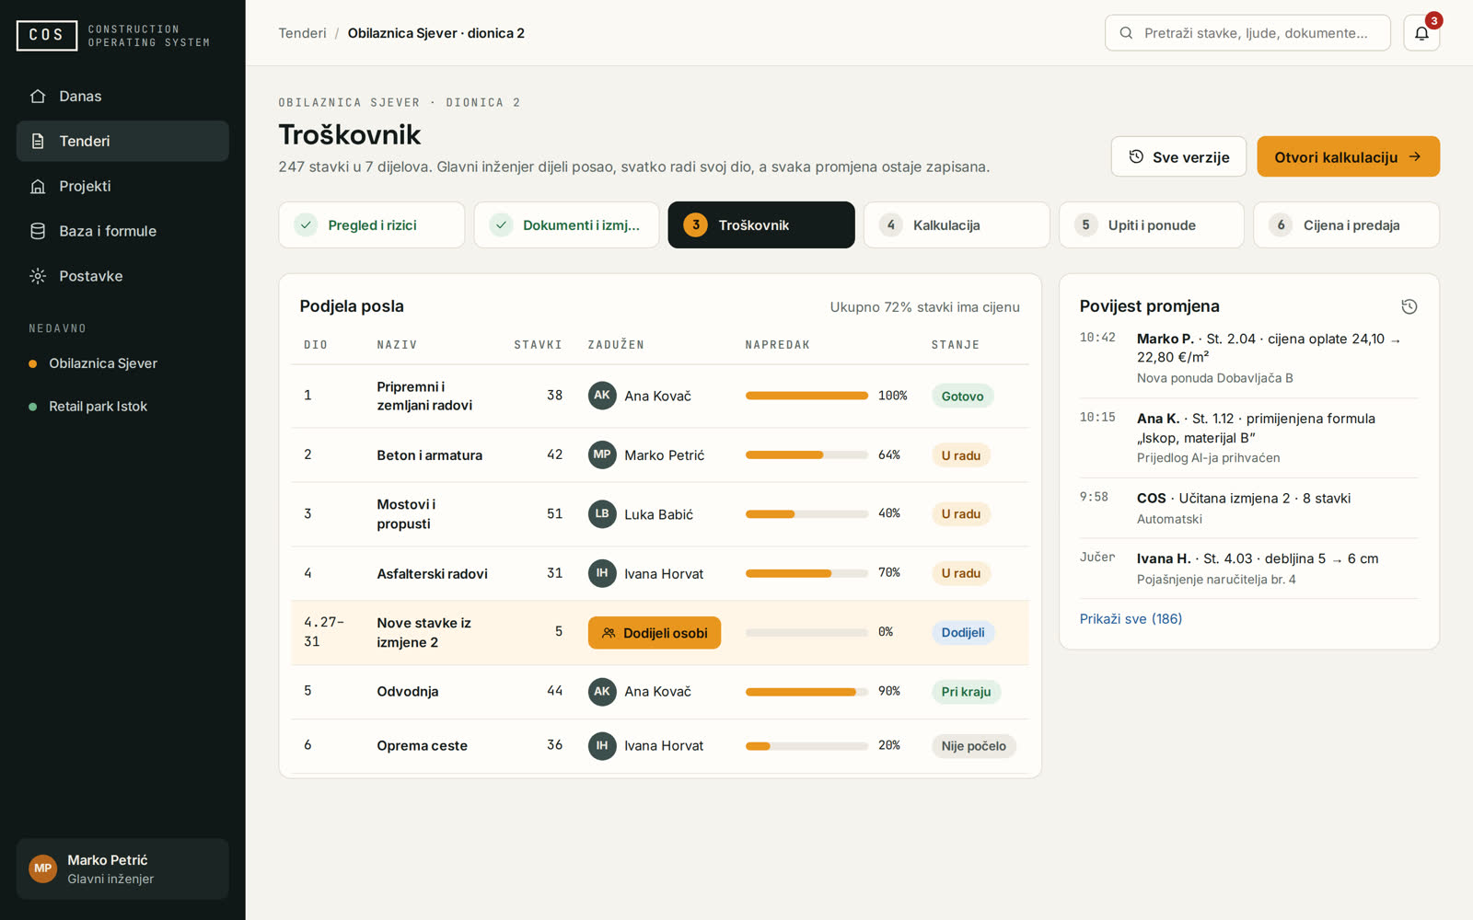Screen dimensions: 1473x920
Task: Open Nove stavke iz izmjene 2 row
Action: pyautogui.click(x=660, y=633)
